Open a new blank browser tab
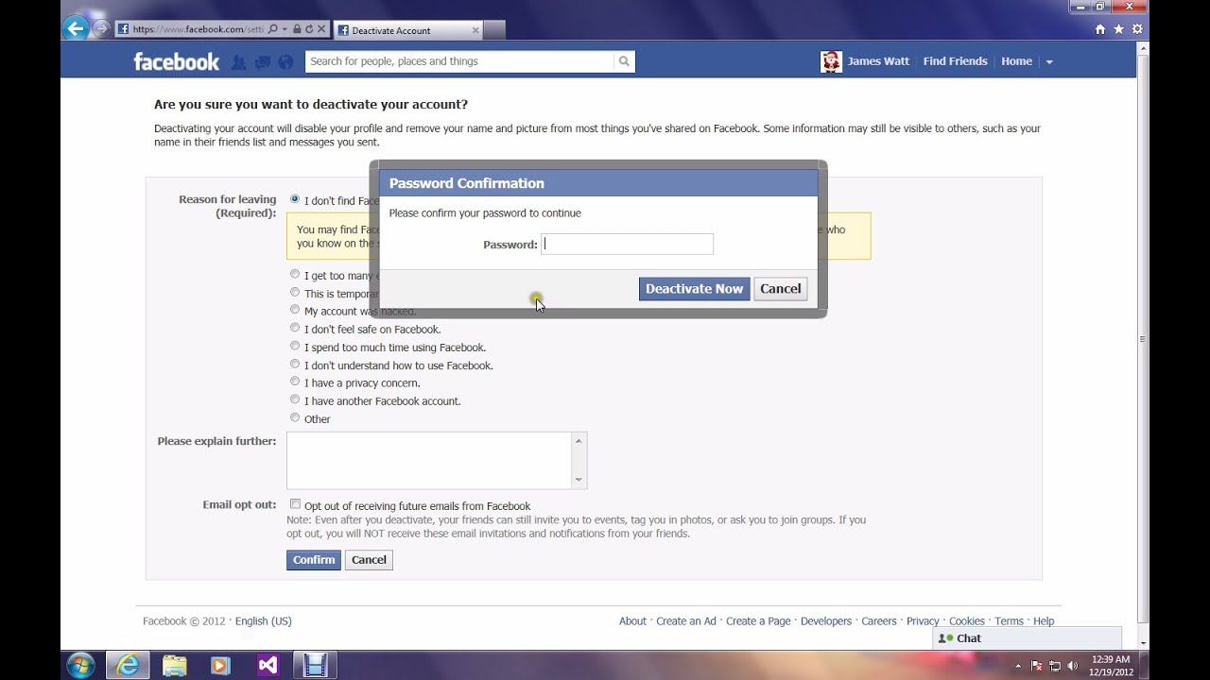 point(494,30)
